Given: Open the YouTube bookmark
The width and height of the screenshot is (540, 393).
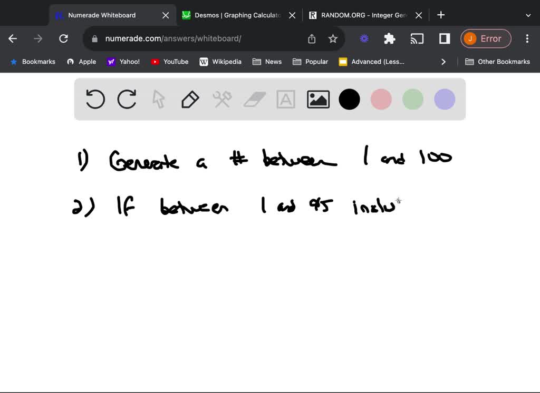Looking at the screenshot, I should [169, 62].
